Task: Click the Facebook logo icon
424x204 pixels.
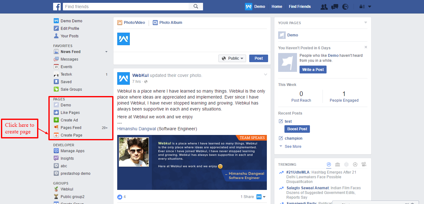Action: (57, 7)
